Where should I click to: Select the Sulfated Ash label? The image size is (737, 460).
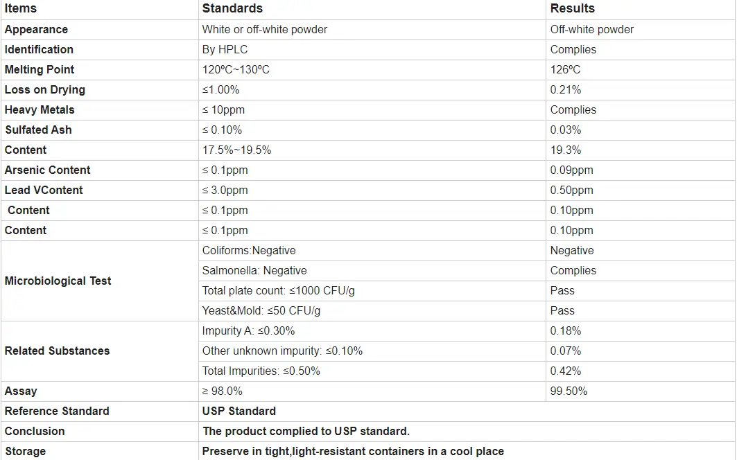(38, 130)
